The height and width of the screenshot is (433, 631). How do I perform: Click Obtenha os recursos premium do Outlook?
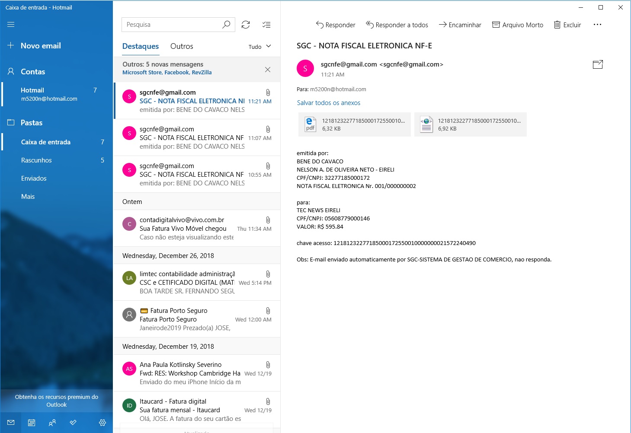click(x=57, y=401)
